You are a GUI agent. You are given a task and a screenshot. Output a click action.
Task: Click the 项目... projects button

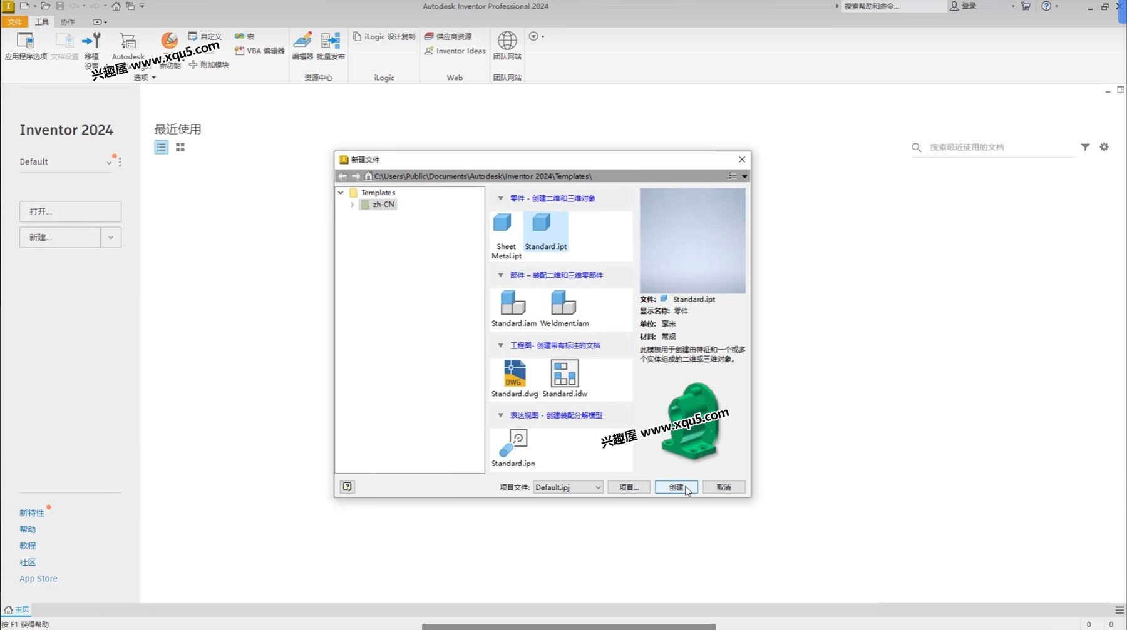click(629, 487)
